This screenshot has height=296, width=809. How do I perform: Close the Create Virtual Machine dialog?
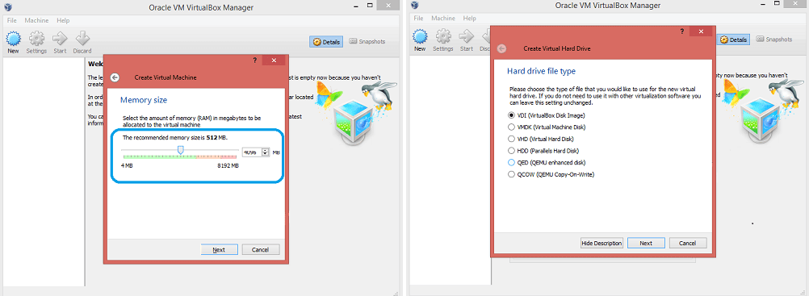[274, 60]
